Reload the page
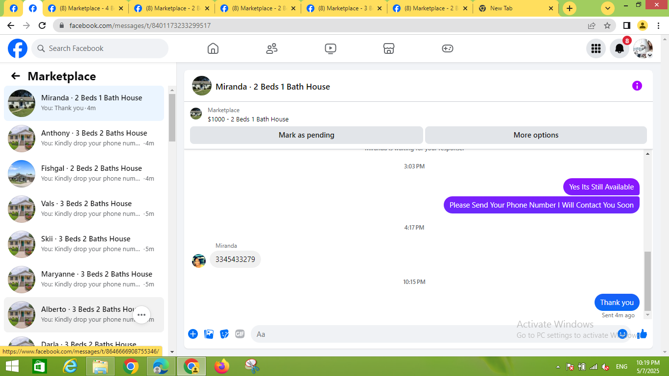Image resolution: width=669 pixels, height=376 pixels. tap(42, 25)
